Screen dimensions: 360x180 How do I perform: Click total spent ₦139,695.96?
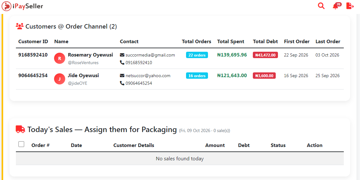(x=232, y=55)
